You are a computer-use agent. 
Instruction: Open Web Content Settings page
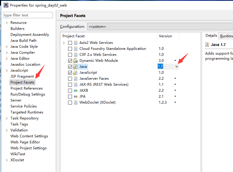(x=29, y=136)
